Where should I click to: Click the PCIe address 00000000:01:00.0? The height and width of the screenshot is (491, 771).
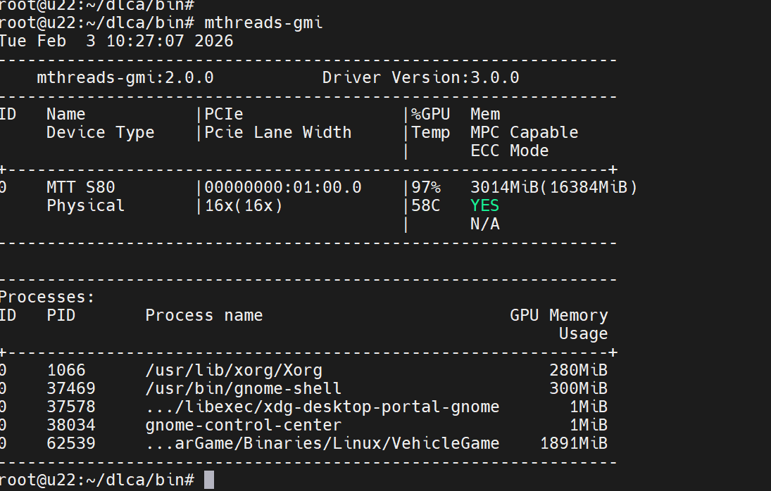coord(283,187)
